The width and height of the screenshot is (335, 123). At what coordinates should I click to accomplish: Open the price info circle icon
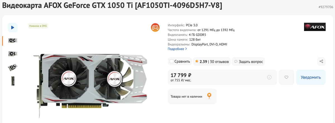(x=269, y=77)
